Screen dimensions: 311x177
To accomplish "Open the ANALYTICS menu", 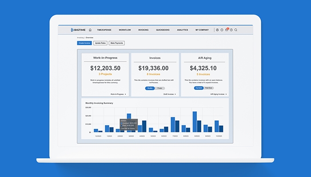I will [183, 30].
